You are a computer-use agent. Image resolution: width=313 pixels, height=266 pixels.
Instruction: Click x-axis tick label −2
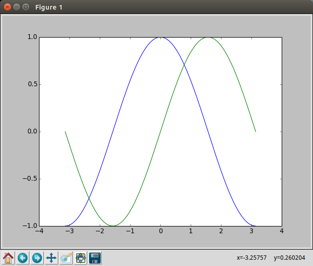coord(100,231)
